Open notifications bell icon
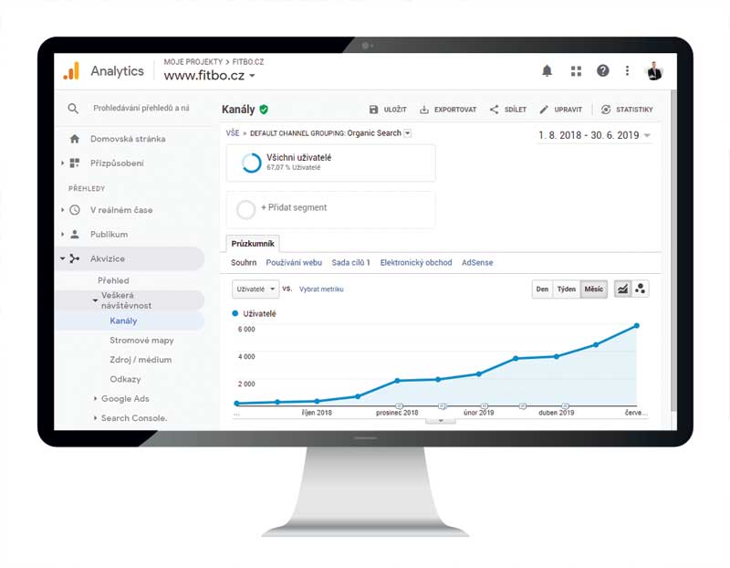This screenshot has width=730, height=568. (x=547, y=71)
